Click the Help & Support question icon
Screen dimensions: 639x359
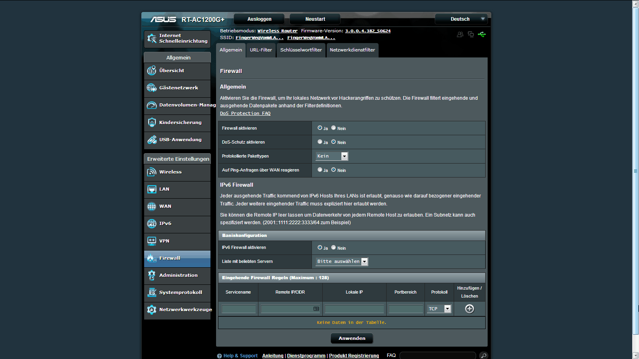(219, 356)
